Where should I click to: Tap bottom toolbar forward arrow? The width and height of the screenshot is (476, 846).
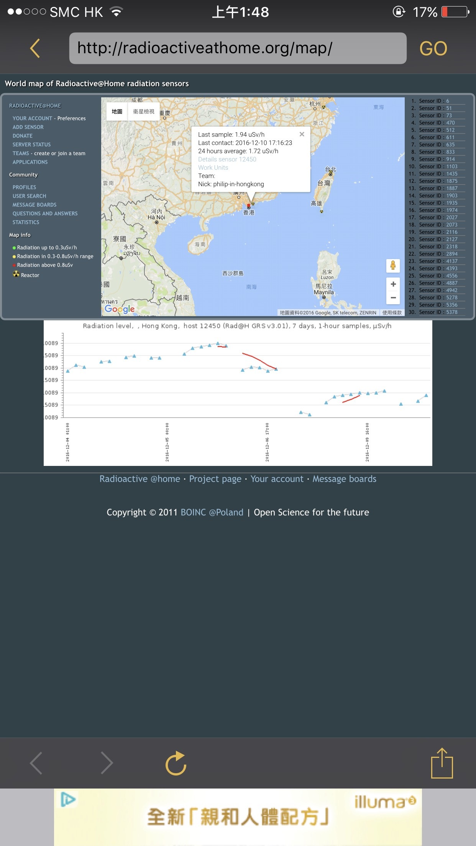(x=107, y=763)
